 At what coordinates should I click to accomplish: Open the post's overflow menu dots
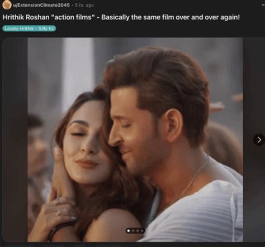point(263,5)
